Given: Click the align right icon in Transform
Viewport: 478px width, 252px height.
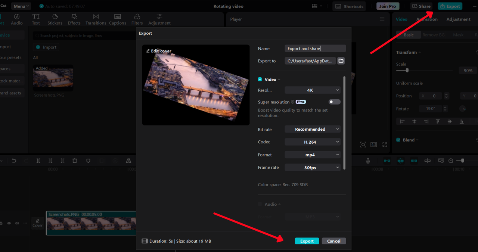Looking at the screenshot, I should point(426,121).
